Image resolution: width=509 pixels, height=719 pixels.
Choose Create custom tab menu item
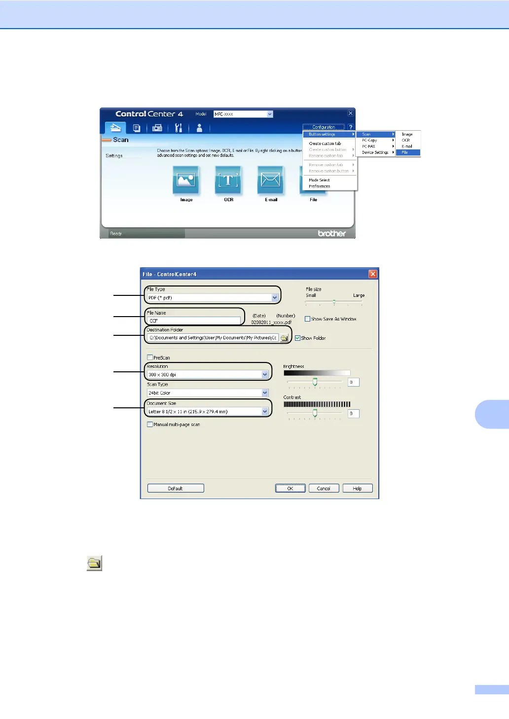pyautogui.click(x=329, y=144)
